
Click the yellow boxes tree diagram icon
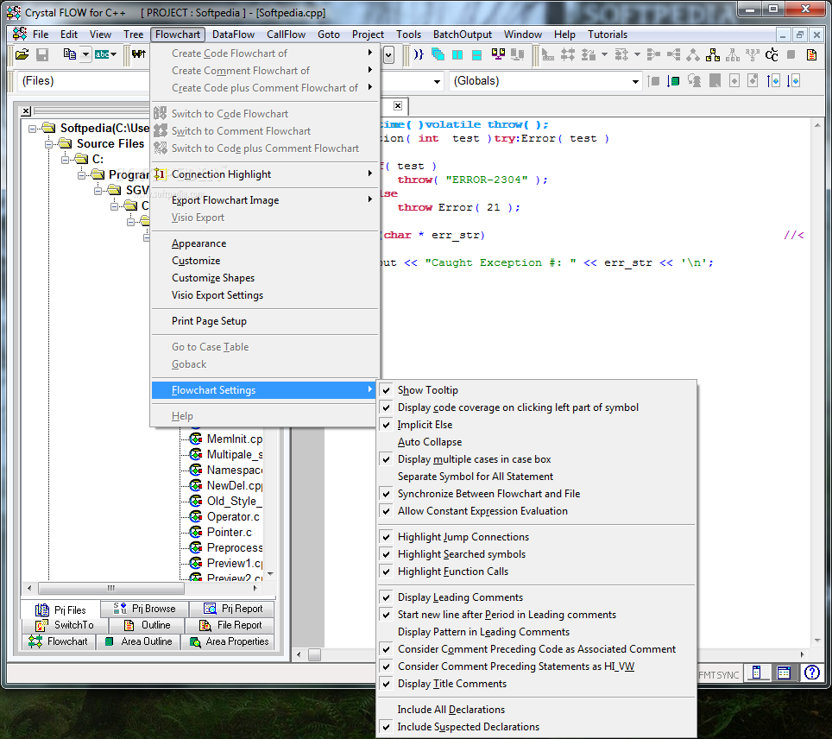pyautogui.click(x=713, y=54)
